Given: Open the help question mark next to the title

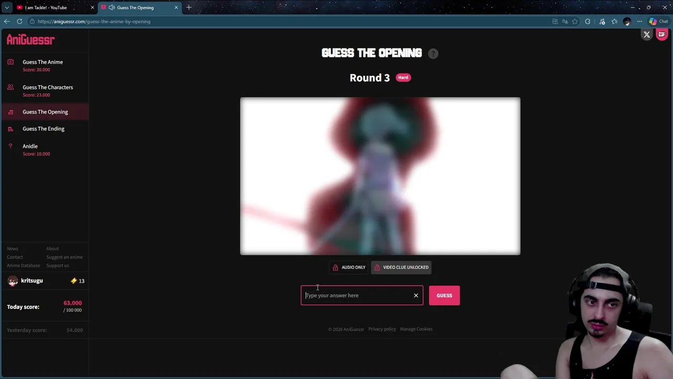Looking at the screenshot, I should pyautogui.click(x=433, y=54).
